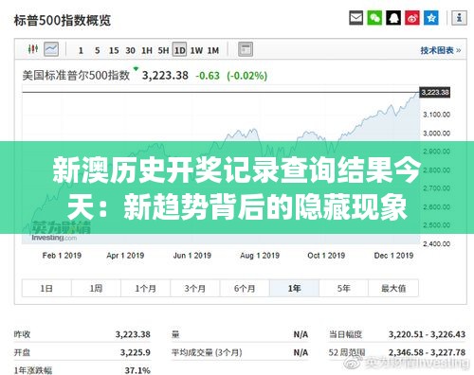Open the chart layout window icon

click(x=246, y=49)
